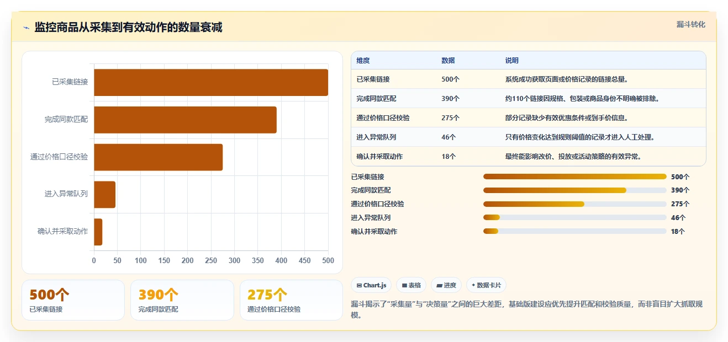
Task: Click the 500个 value in the table
Action: point(451,79)
